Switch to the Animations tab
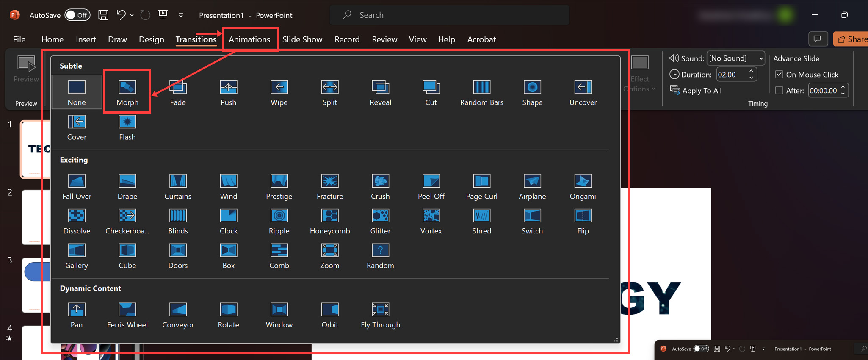 249,39
